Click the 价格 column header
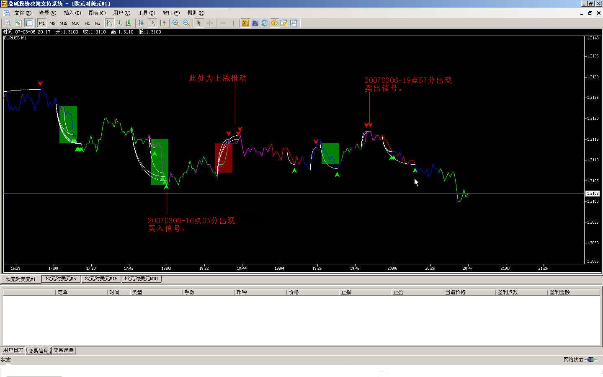Image resolution: width=603 pixels, height=377 pixels. tap(313, 292)
